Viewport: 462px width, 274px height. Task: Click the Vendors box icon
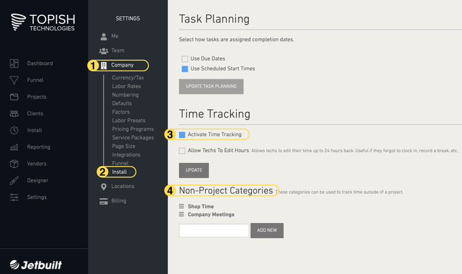click(14, 164)
